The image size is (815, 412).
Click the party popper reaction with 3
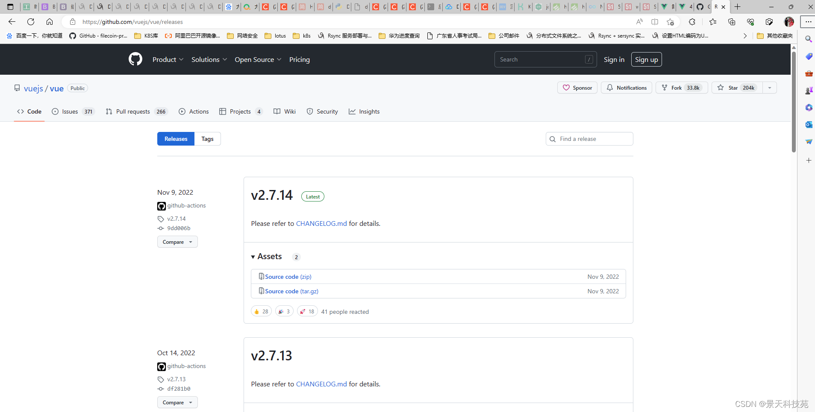[284, 312]
